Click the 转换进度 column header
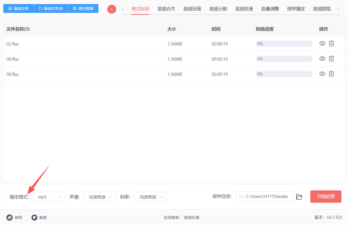 click(265, 29)
